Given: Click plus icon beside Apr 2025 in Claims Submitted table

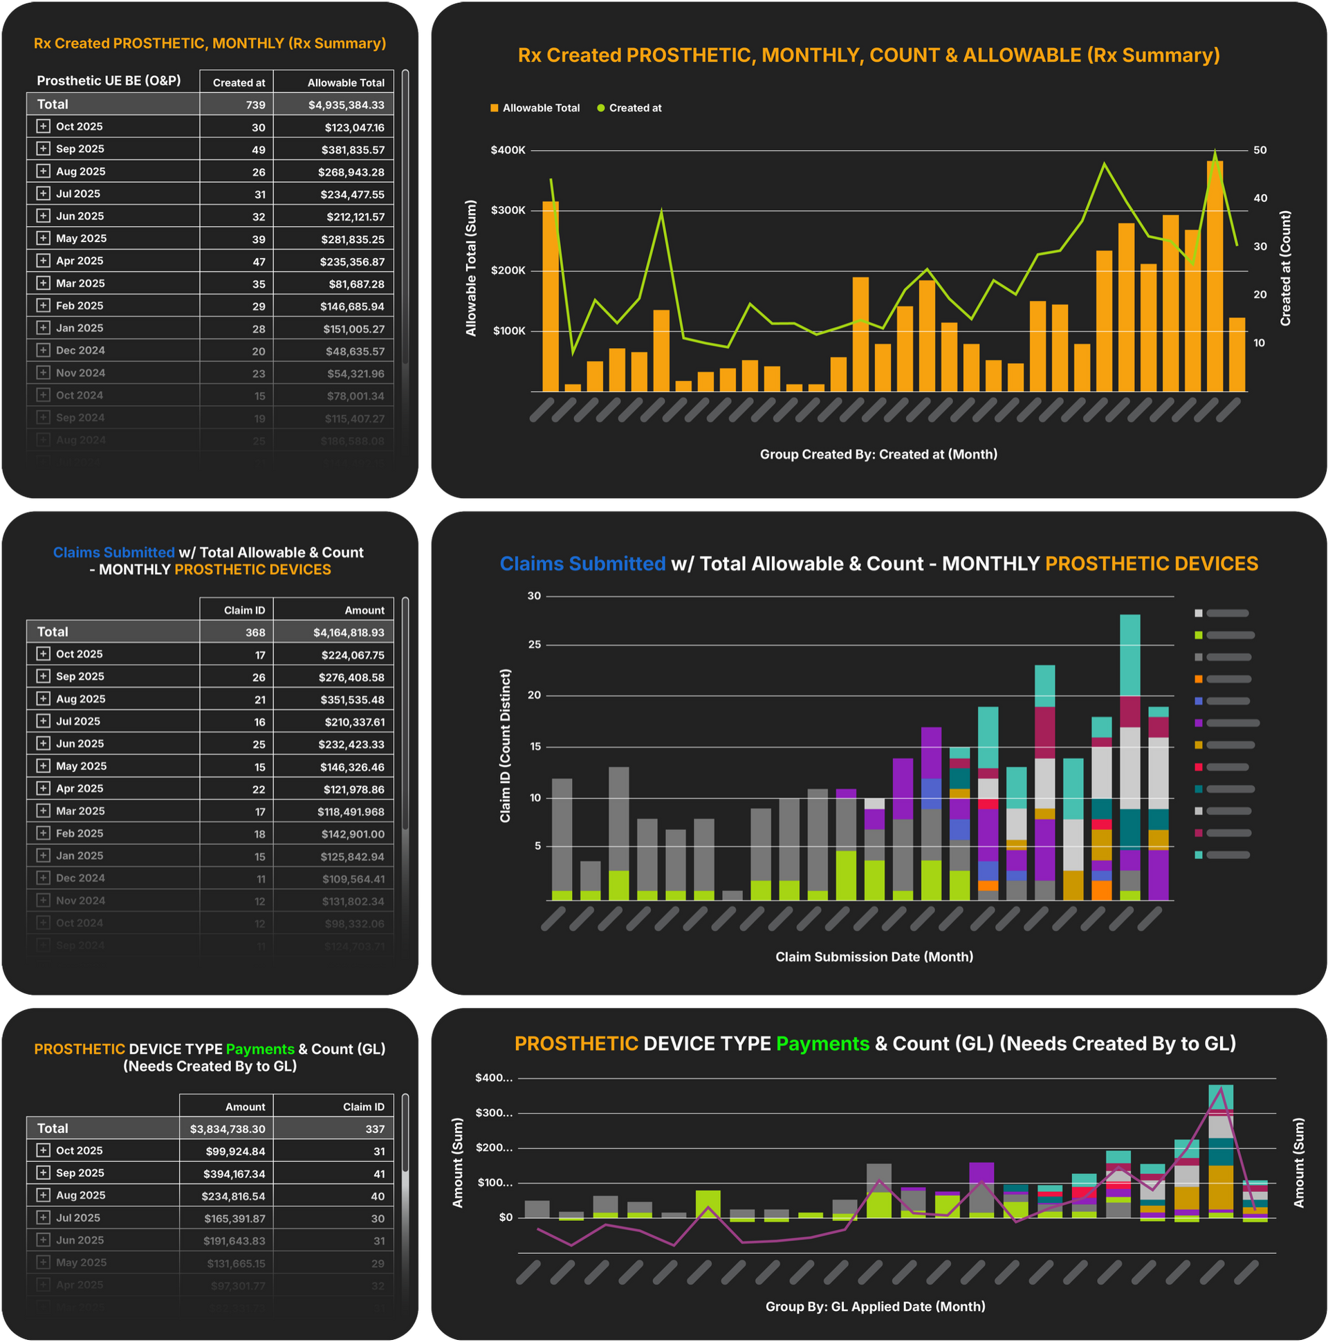Looking at the screenshot, I should (43, 789).
